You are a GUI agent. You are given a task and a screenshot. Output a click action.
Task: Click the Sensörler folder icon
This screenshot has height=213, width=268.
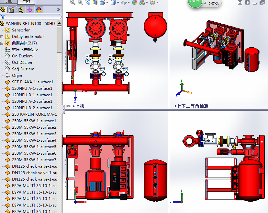8,30
